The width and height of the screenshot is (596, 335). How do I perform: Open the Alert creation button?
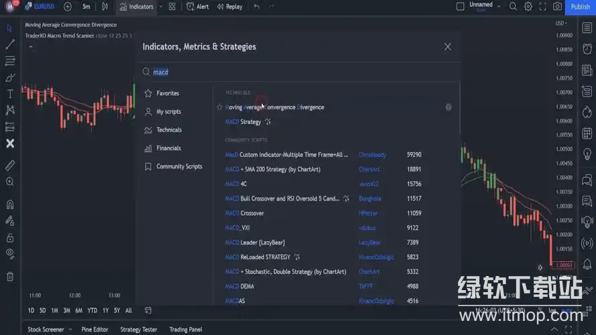[197, 7]
